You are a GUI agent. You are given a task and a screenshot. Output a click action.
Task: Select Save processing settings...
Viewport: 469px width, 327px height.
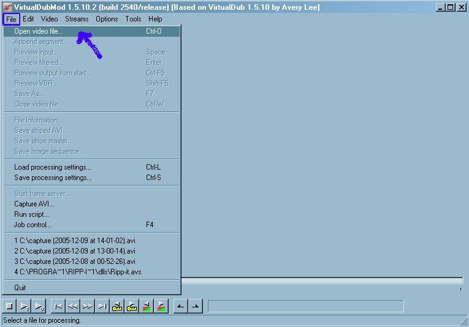[x=91, y=178]
